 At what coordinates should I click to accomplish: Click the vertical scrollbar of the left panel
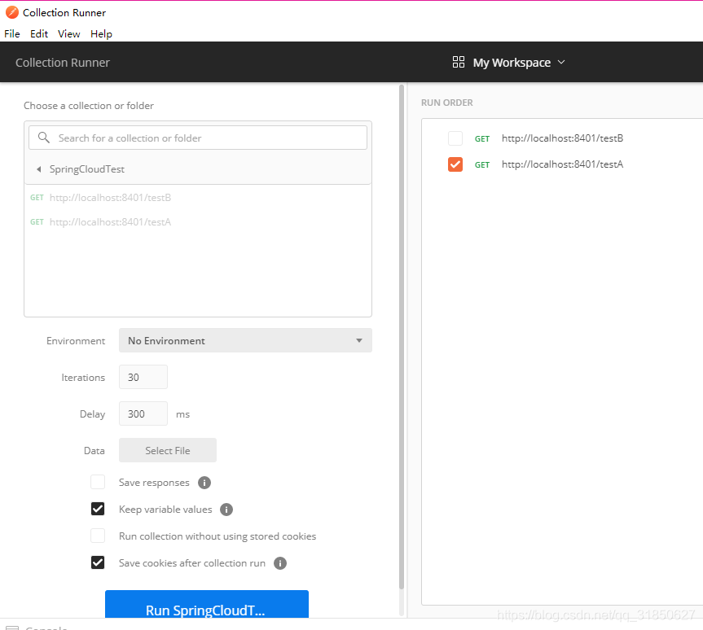tap(402, 336)
